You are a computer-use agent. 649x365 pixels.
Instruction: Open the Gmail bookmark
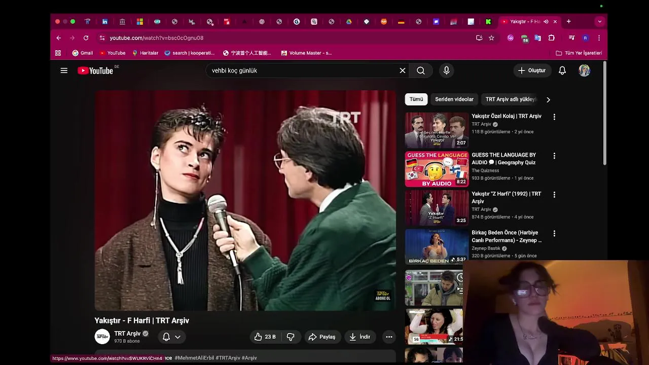coord(83,53)
